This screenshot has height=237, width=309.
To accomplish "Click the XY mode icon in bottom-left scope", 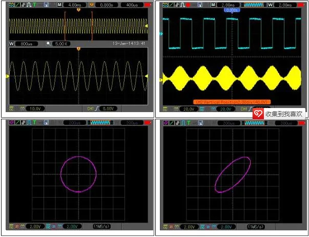I will tap(11, 123).
